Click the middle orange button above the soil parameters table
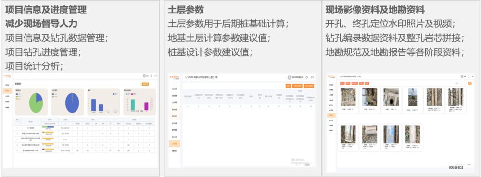481x177 pixels. tap(297, 86)
